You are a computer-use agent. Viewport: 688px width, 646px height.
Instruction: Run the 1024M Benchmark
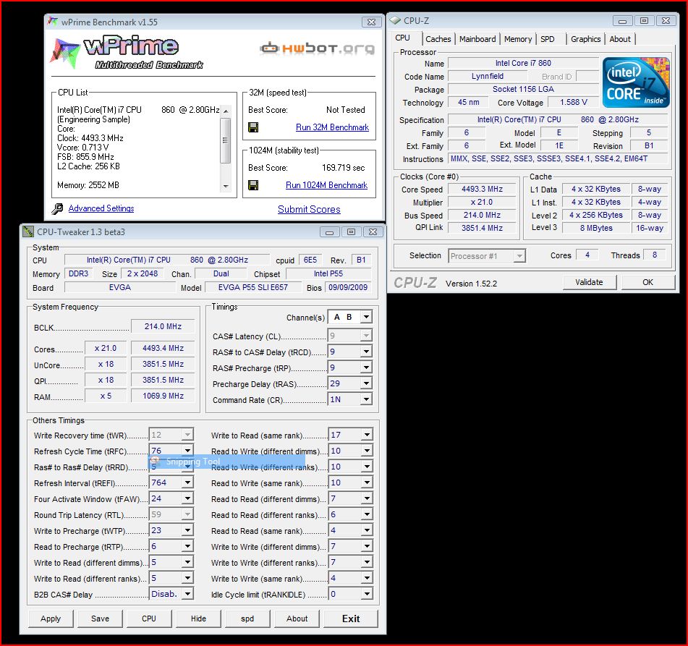click(x=326, y=185)
